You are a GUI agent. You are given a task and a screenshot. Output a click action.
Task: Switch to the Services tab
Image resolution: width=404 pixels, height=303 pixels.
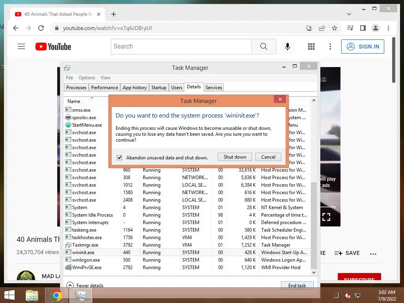(213, 87)
